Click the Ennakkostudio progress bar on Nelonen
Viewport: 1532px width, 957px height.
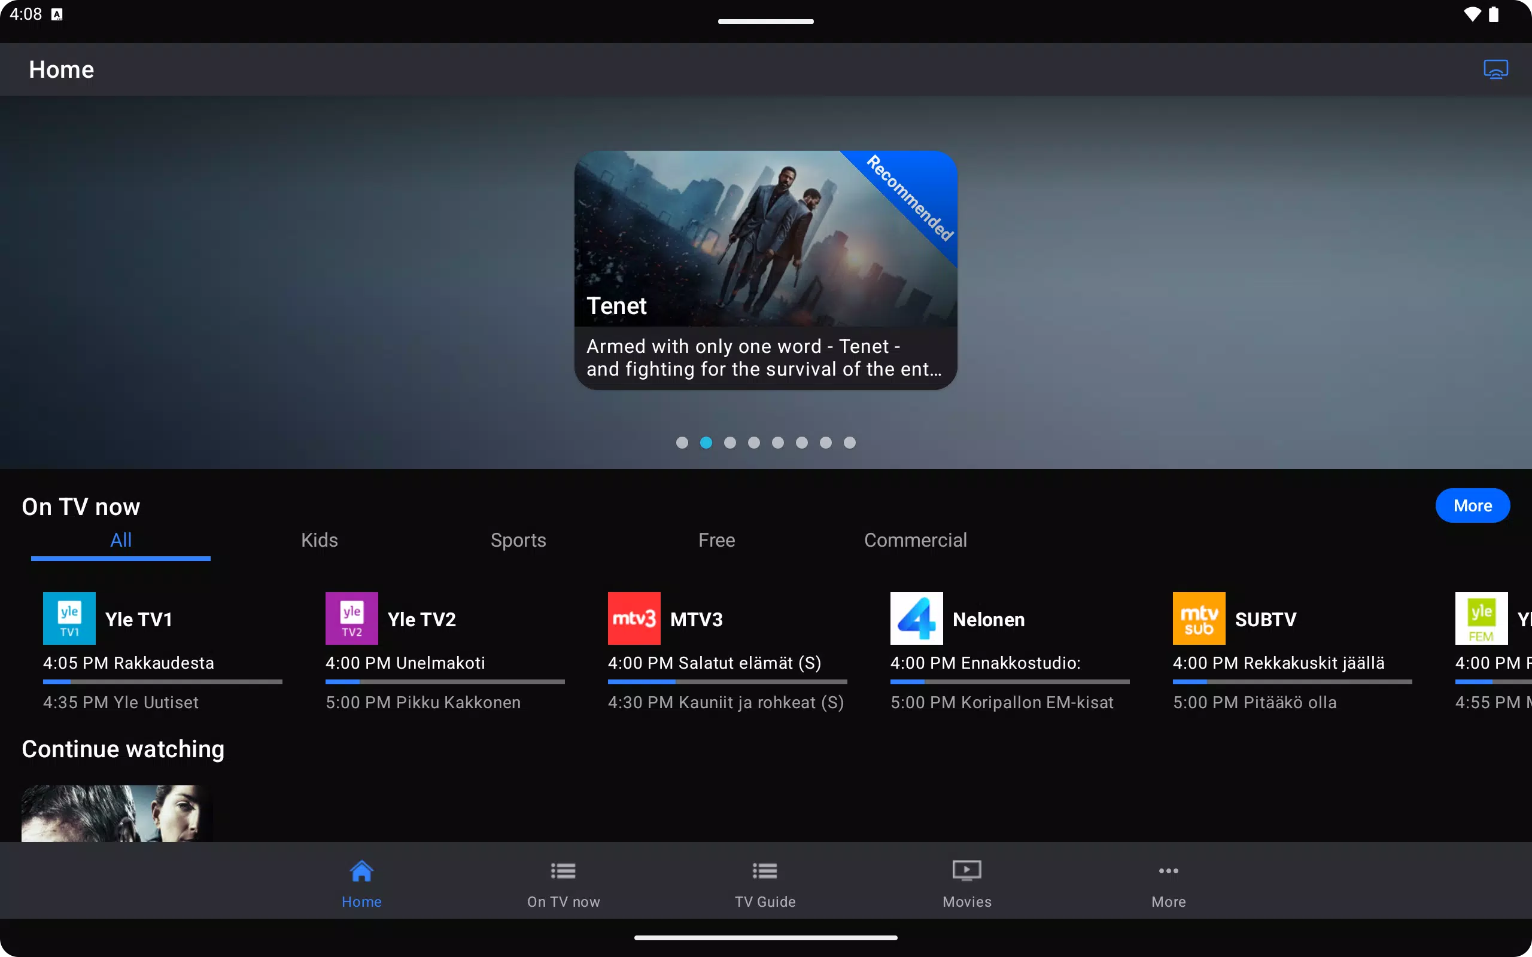(1010, 682)
